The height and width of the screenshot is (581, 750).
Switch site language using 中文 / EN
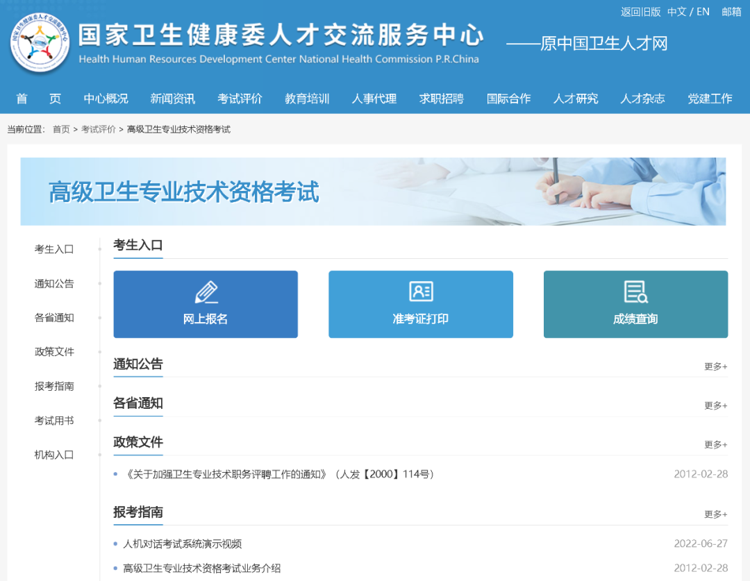[690, 11]
